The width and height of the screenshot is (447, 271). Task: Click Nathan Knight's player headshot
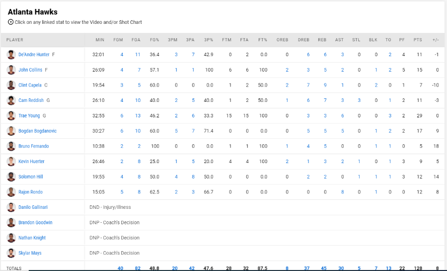click(x=11, y=238)
